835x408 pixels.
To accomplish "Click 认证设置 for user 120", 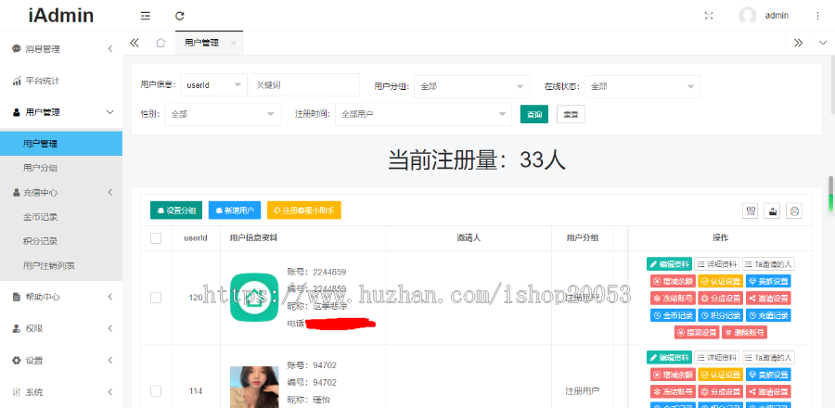I will coord(721,281).
